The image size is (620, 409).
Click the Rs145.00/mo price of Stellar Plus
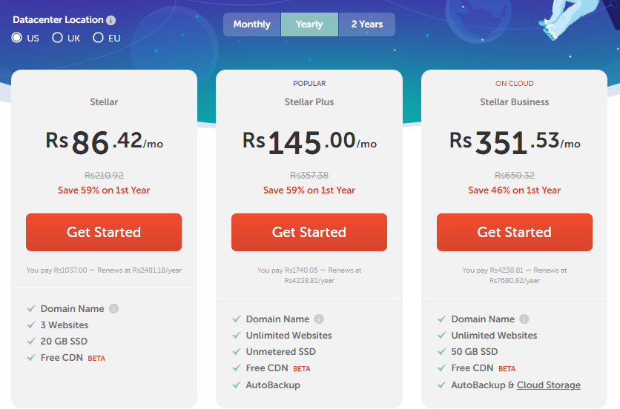point(309,141)
